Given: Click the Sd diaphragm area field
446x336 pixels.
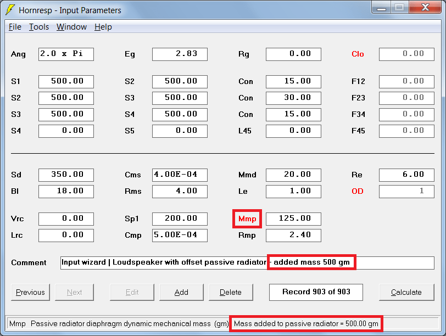Looking at the screenshot, I should point(66,175).
